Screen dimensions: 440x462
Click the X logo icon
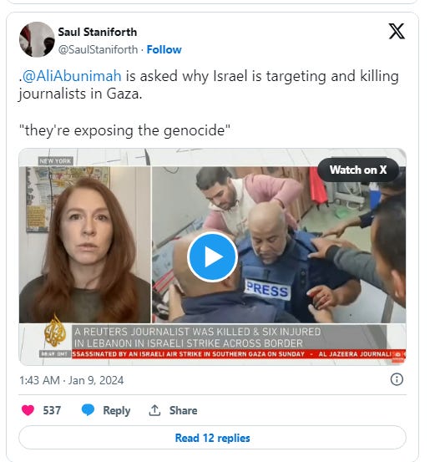coord(397,31)
